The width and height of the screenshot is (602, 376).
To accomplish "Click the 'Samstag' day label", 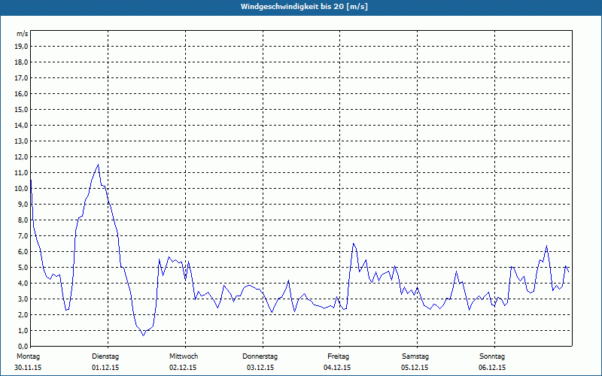I will click(x=415, y=356).
